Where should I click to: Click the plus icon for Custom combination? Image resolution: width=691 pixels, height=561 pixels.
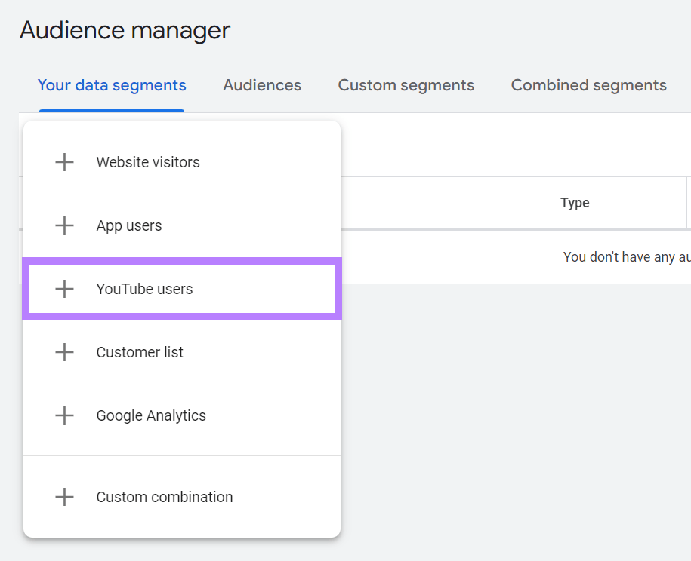click(64, 497)
